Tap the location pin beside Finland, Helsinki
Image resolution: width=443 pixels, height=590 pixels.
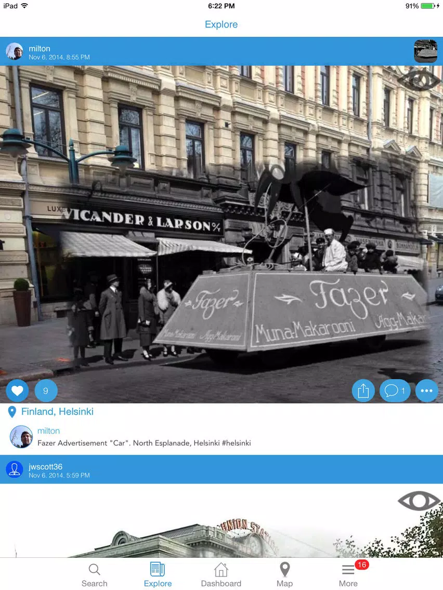(x=12, y=412)
